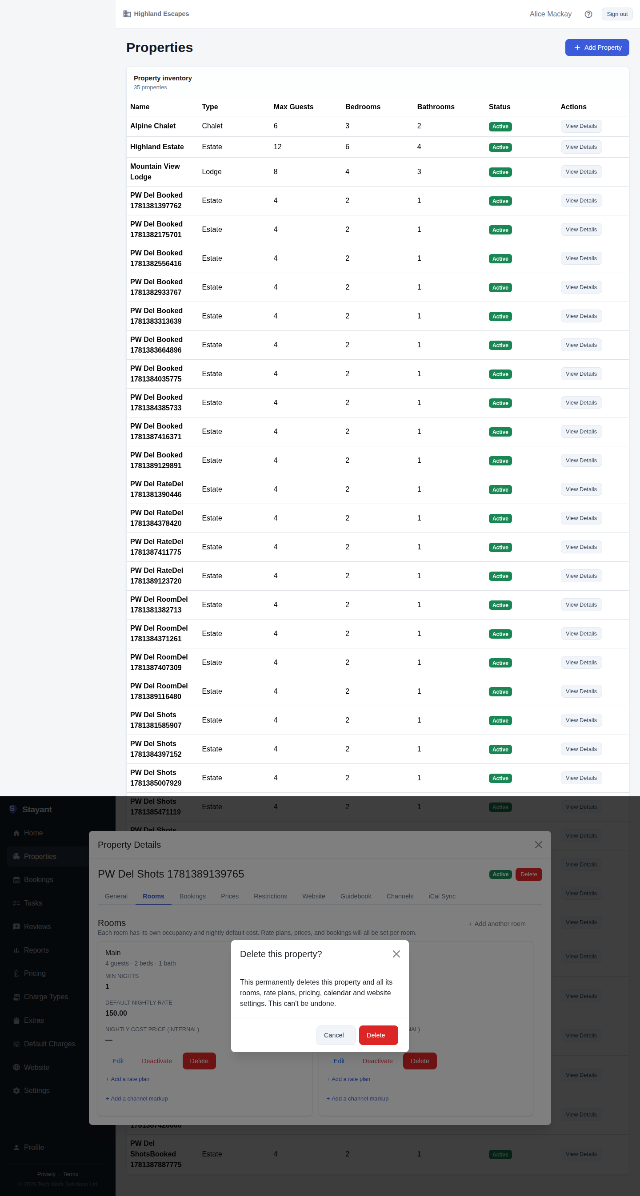Open the Privacy footer link
The width and height of the screenshot is (640, 1196).
47,1174
